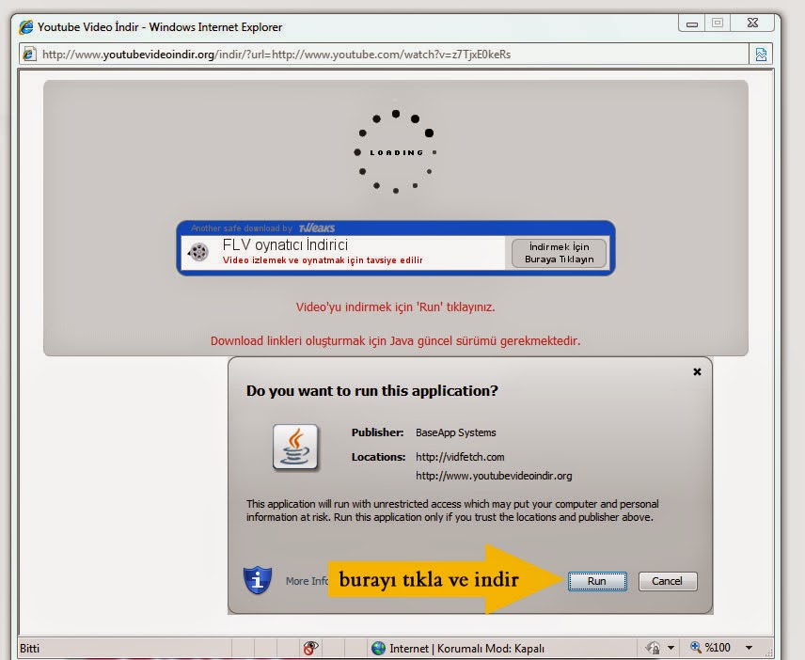
Task: Click the 'BaseApp Systems' publisher name
Action: coord(456,432)
